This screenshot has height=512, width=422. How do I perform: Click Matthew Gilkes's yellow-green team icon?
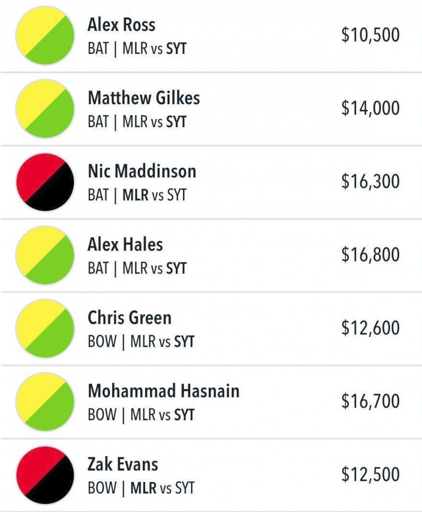[45, 109]
